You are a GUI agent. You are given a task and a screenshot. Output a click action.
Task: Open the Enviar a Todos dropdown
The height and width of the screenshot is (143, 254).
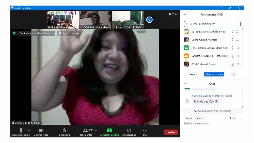click(200, 118)
